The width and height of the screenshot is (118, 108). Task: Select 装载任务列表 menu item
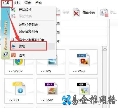pos(28,25)
